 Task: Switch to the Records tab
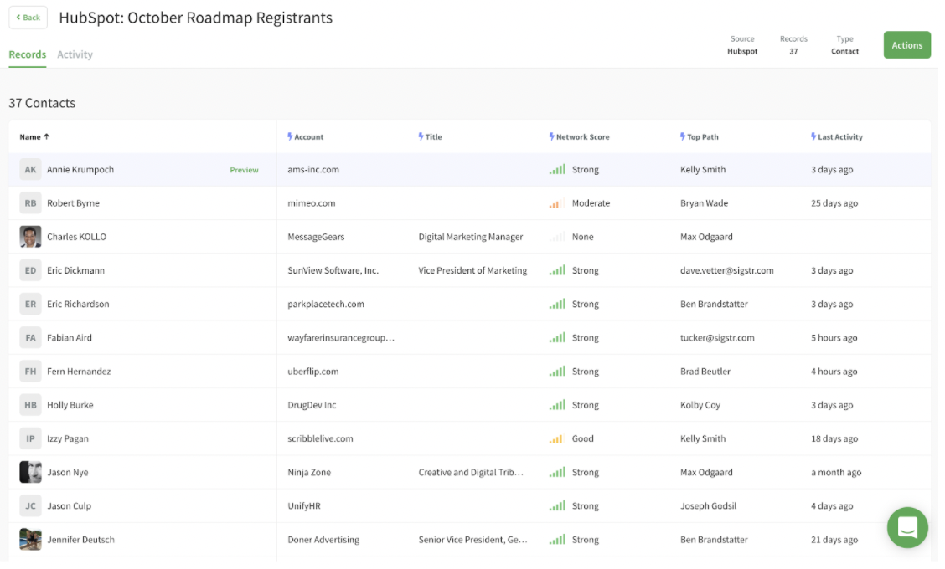[x=27, y=54]
